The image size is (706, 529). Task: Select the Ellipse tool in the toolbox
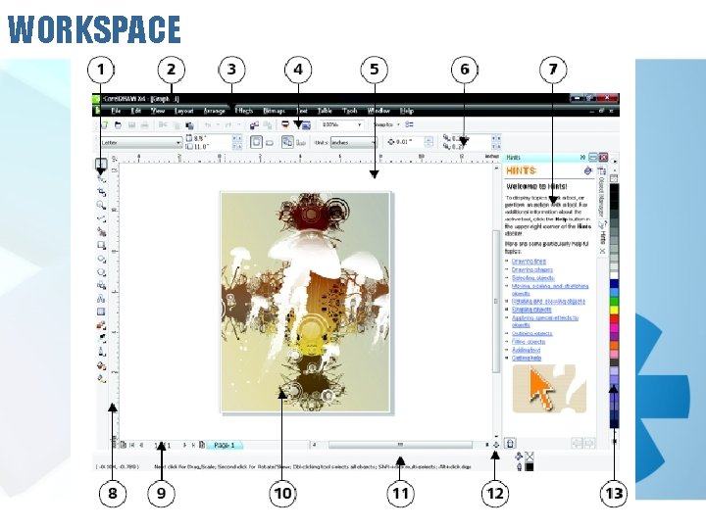[x=102, y=259]
